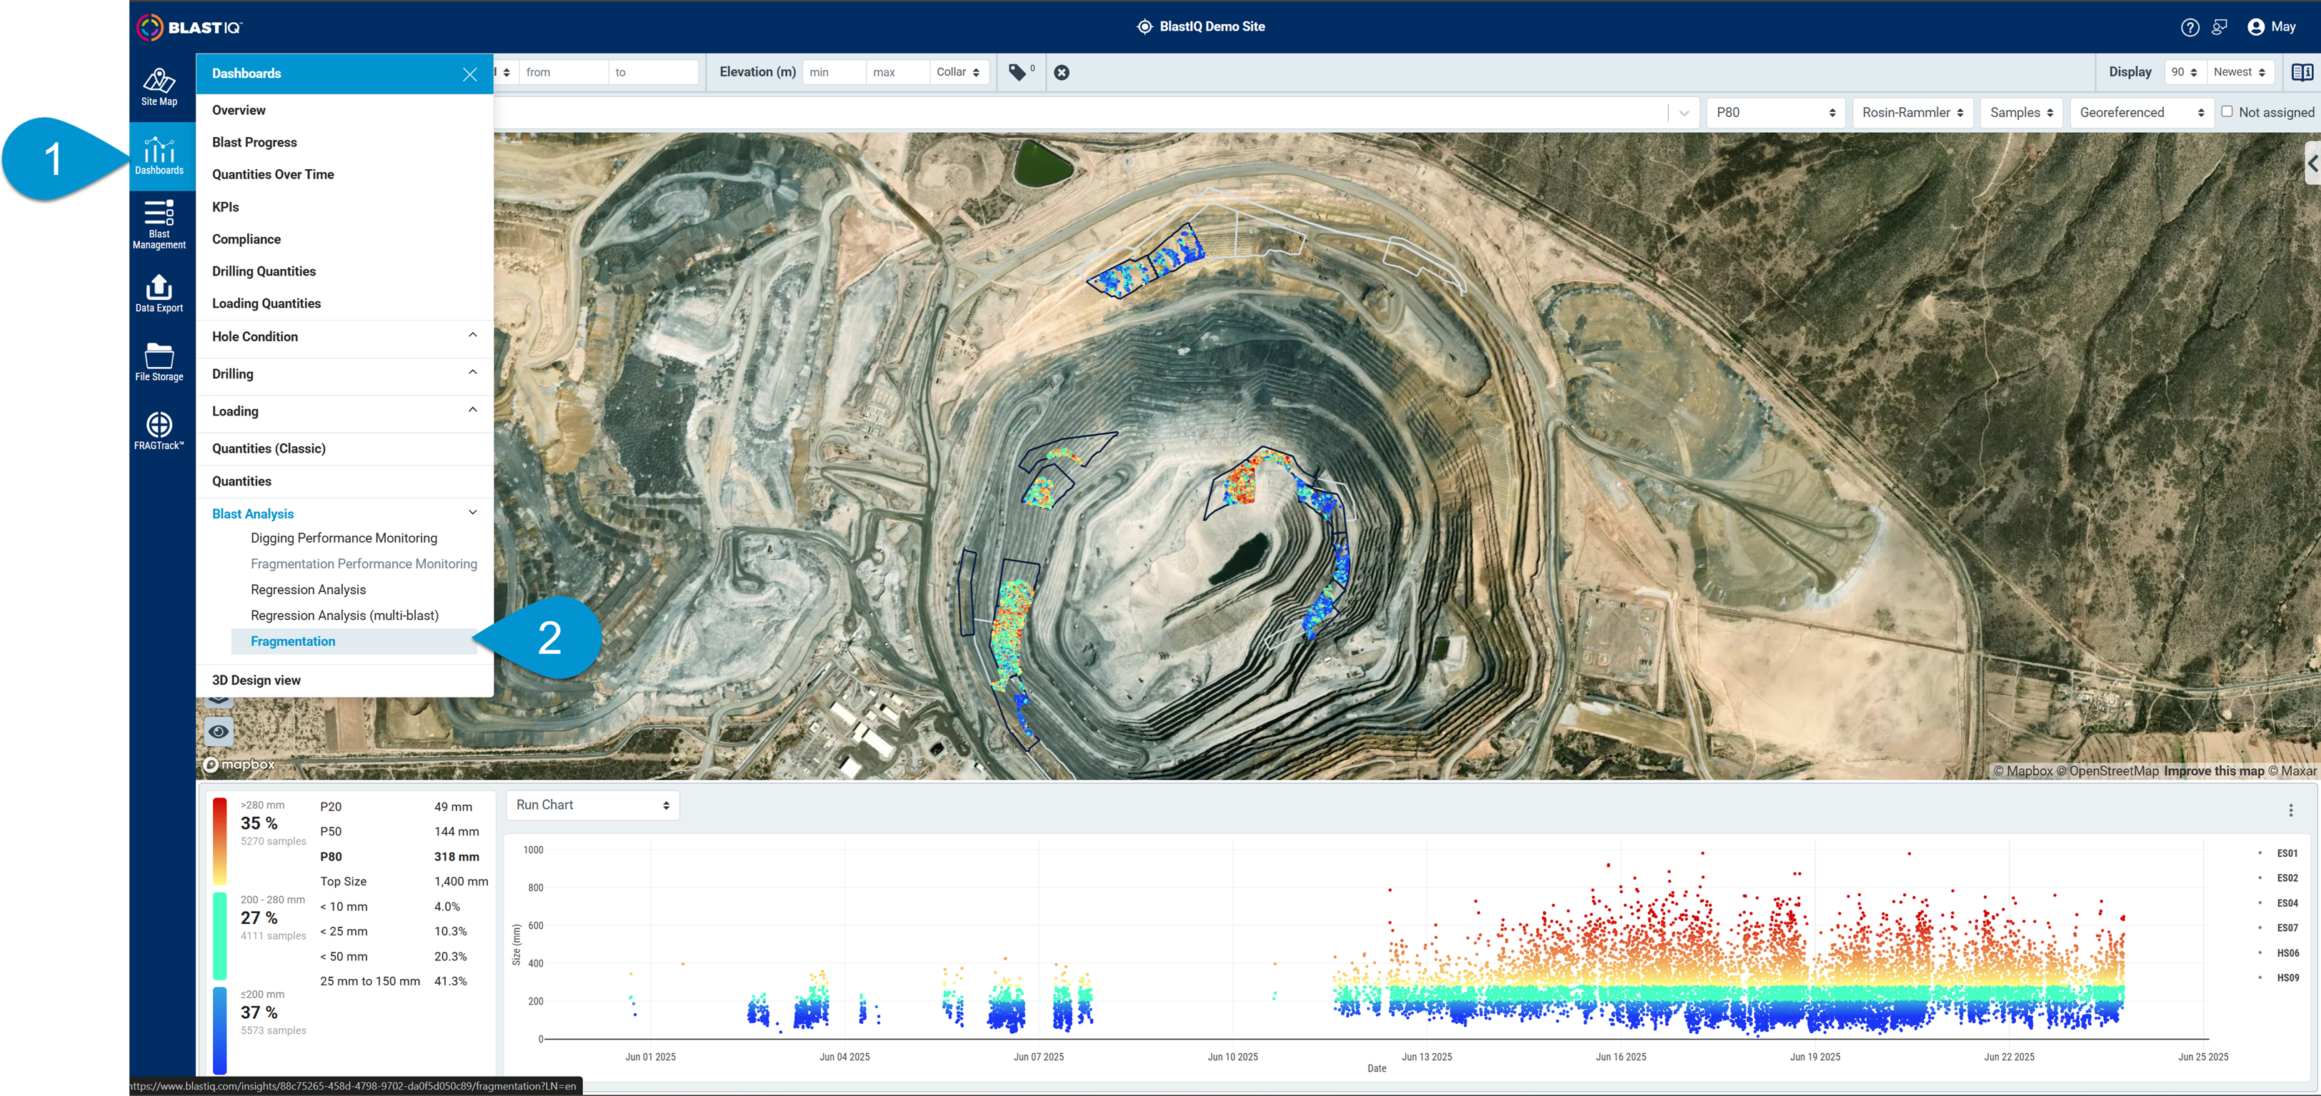
Task: Click the OpenStreetMap attribution link
Action: pyautogui.click(x=2107, y=771)
